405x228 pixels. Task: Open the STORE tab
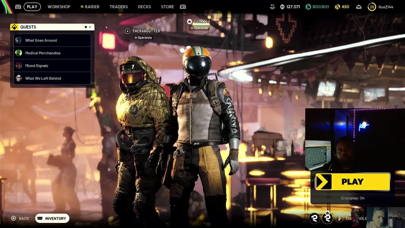click(x=167, y=7)
